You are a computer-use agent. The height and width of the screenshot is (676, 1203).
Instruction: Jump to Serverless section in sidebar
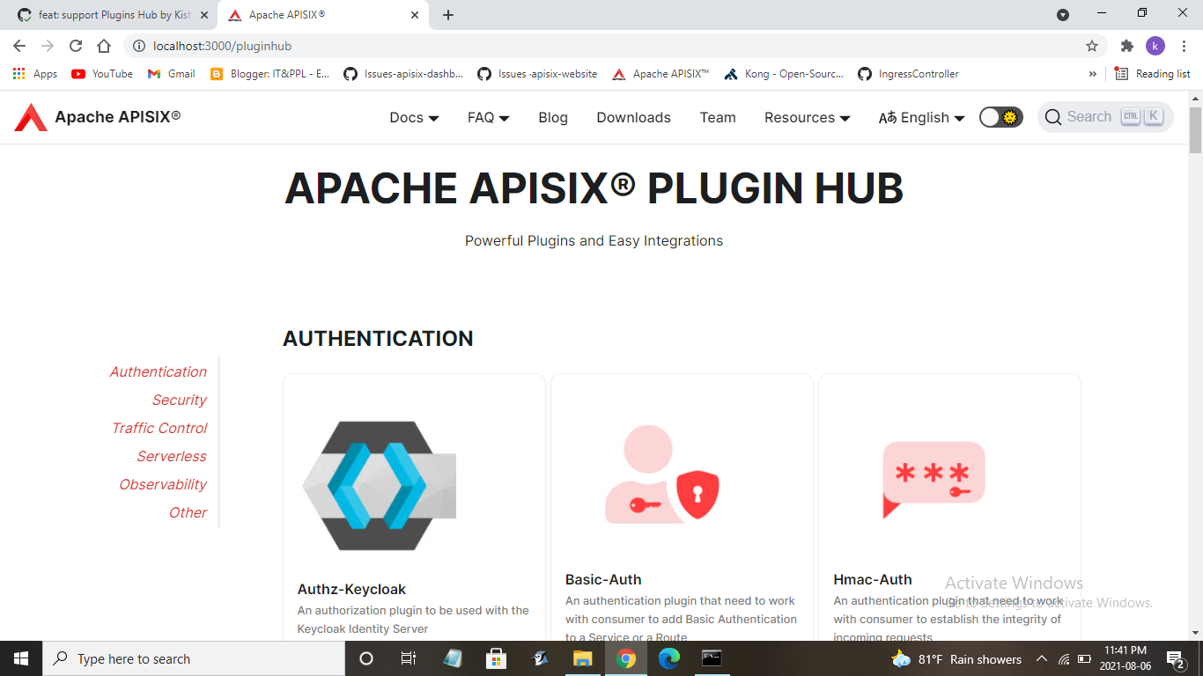coord(172,456)
